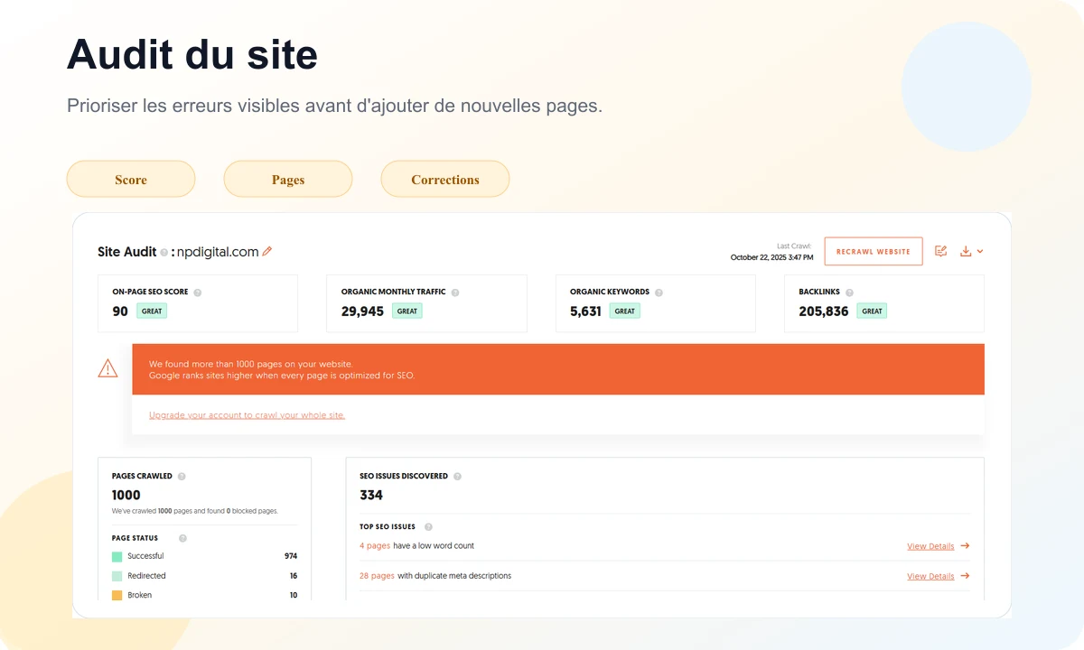Viewport: 1084px width, 650px height.
Task: Edit the npdigital.com domain with pencil icon
Action: 267,252
